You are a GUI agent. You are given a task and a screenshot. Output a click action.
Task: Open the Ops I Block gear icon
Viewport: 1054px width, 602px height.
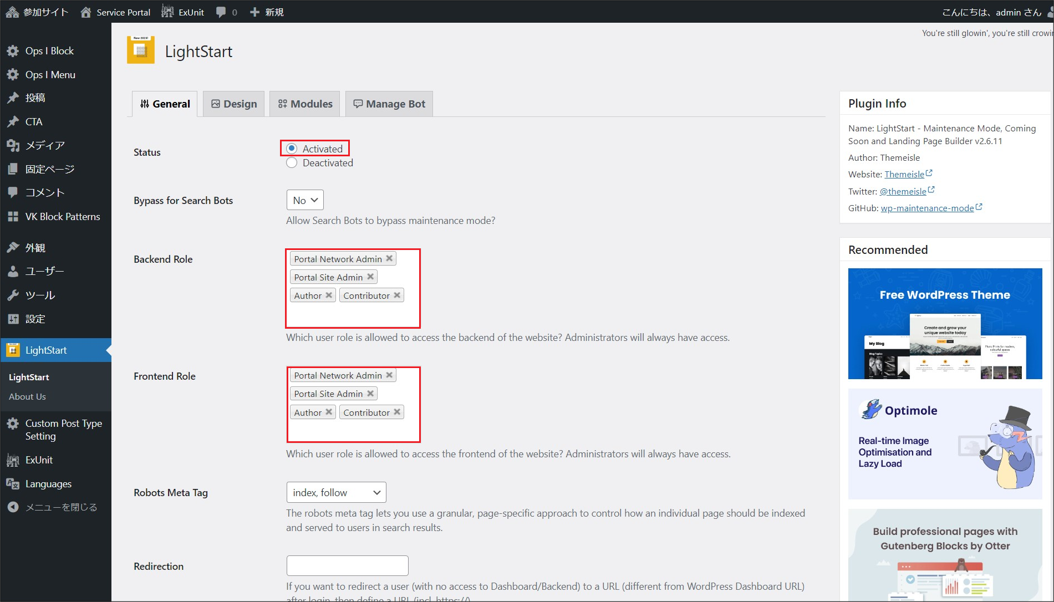pyautogui.click(x=13, y=51)
